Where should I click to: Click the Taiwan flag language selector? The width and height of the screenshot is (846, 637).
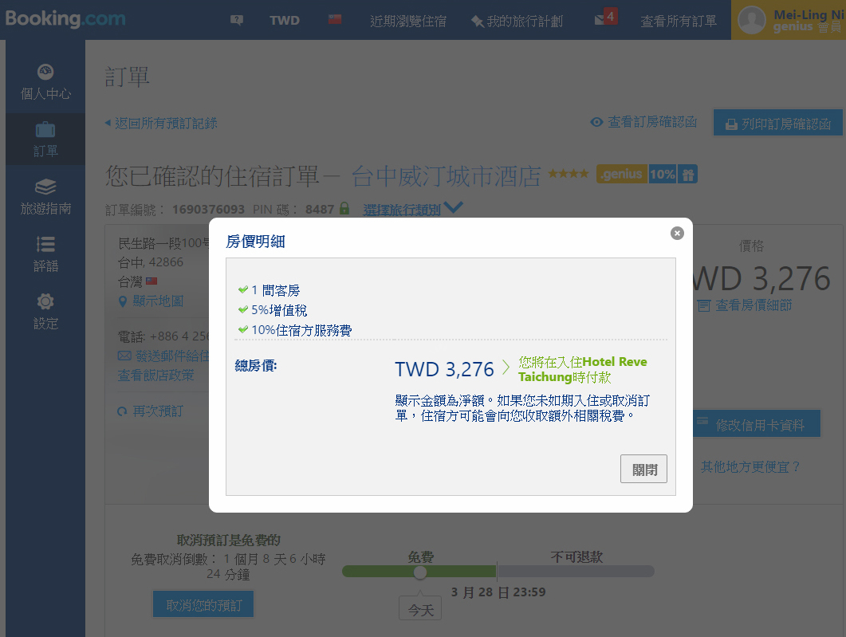pyautogui.click(x=335, y=19)
